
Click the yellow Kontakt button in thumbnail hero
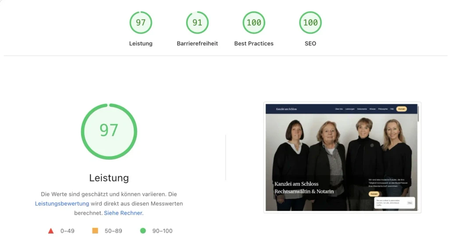tap(374, 194)
